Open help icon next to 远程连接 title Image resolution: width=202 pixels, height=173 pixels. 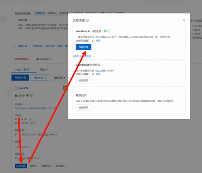[87, 21]
